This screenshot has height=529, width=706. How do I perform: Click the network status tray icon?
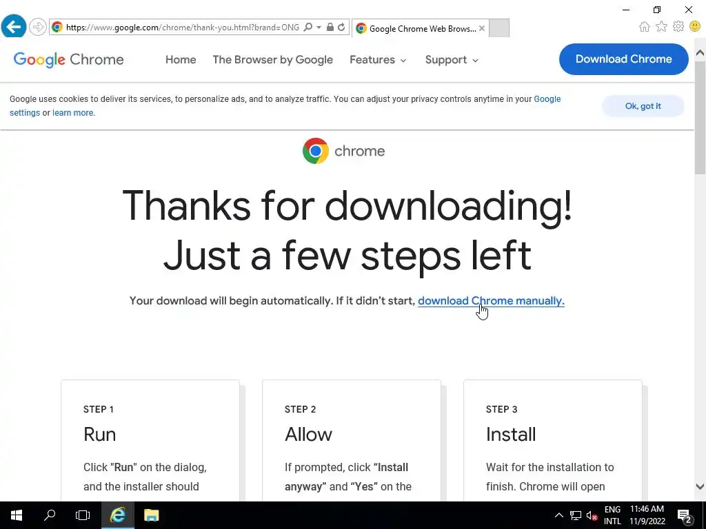(576, 515)
